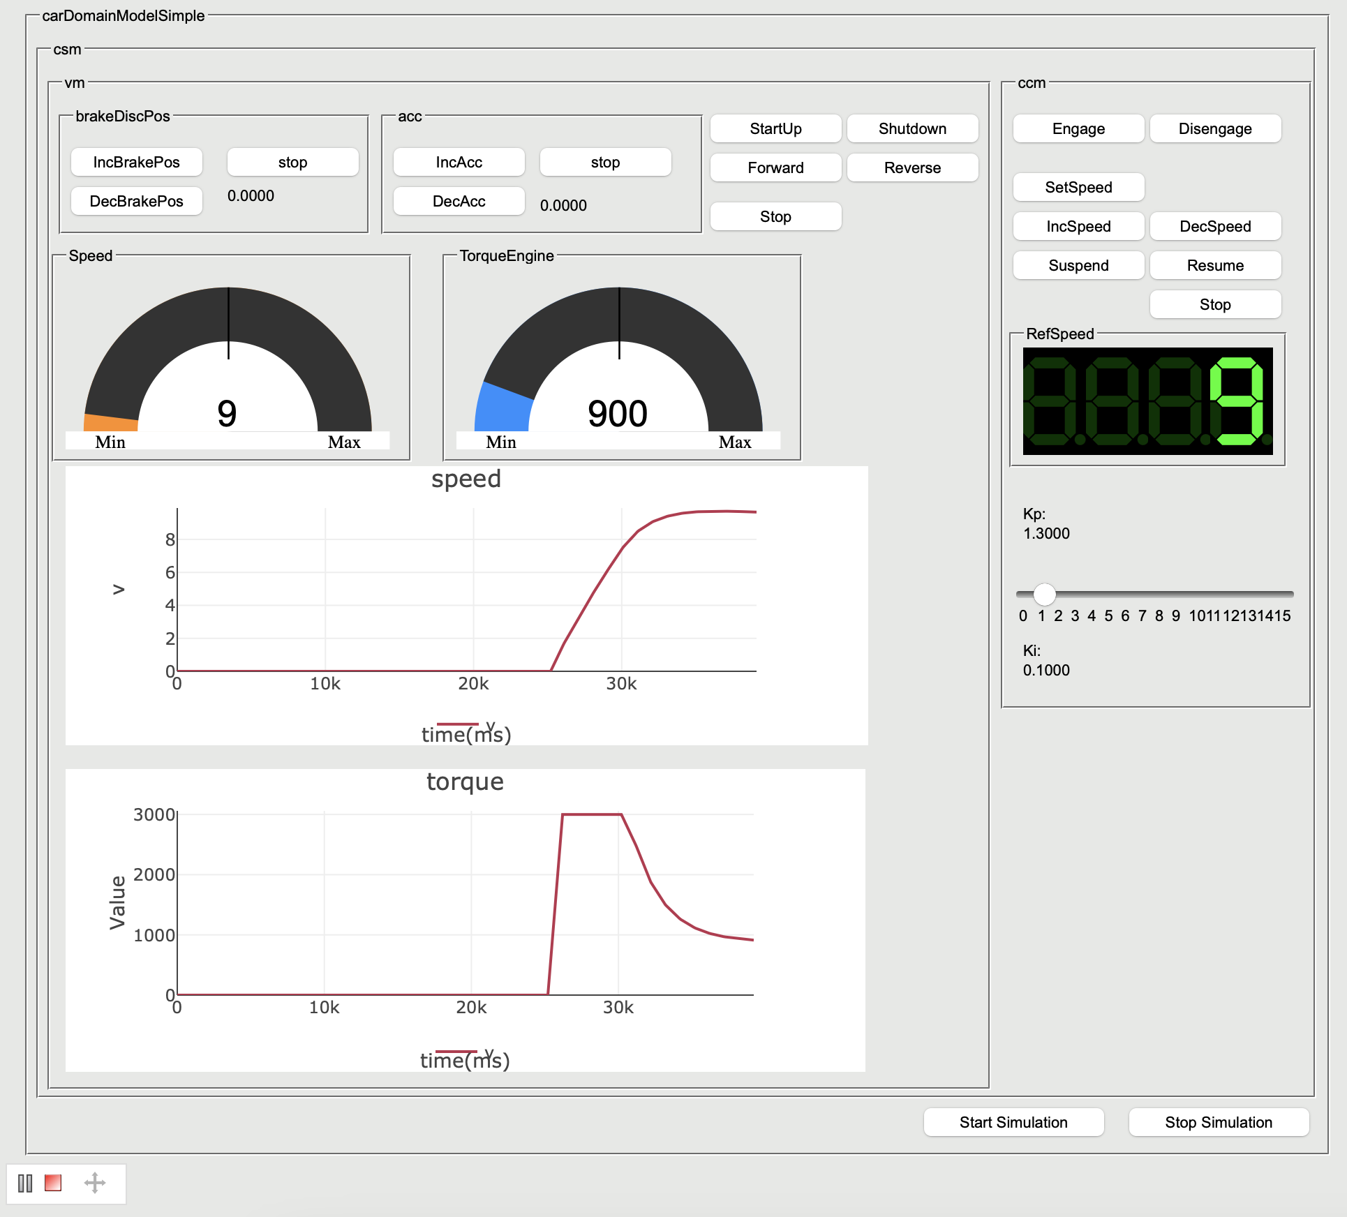
Task: Disengage the cruise control
Action: (x=1215, y=128)
